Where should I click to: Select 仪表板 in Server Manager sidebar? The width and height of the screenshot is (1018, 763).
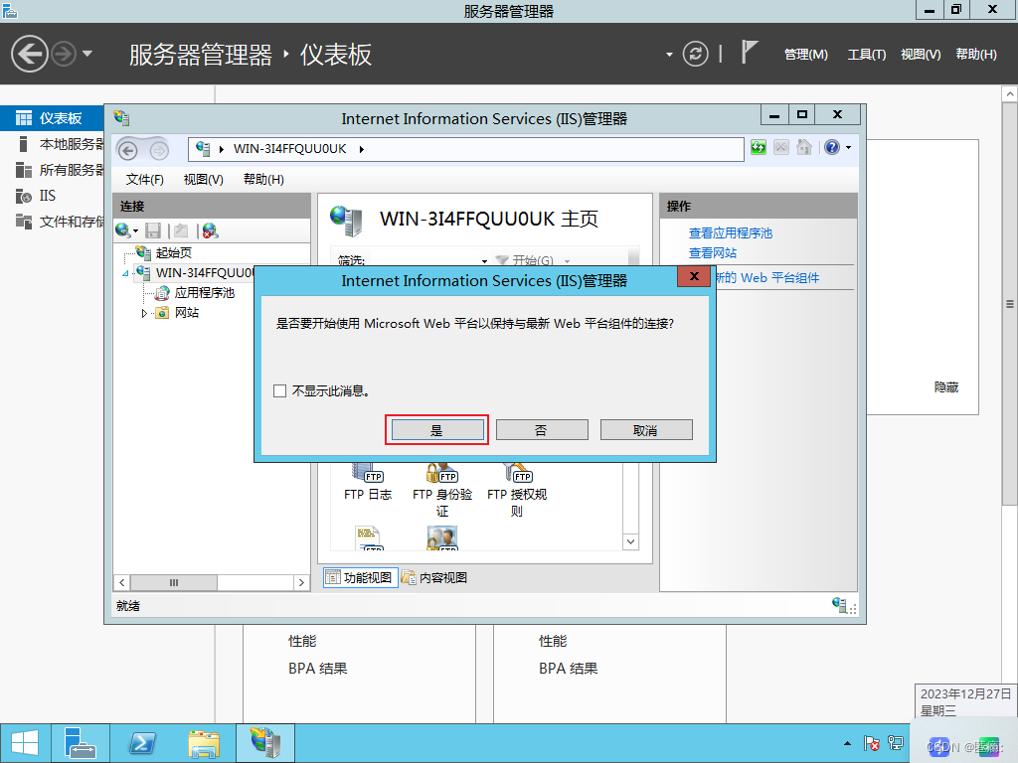(x=52, y=118)
